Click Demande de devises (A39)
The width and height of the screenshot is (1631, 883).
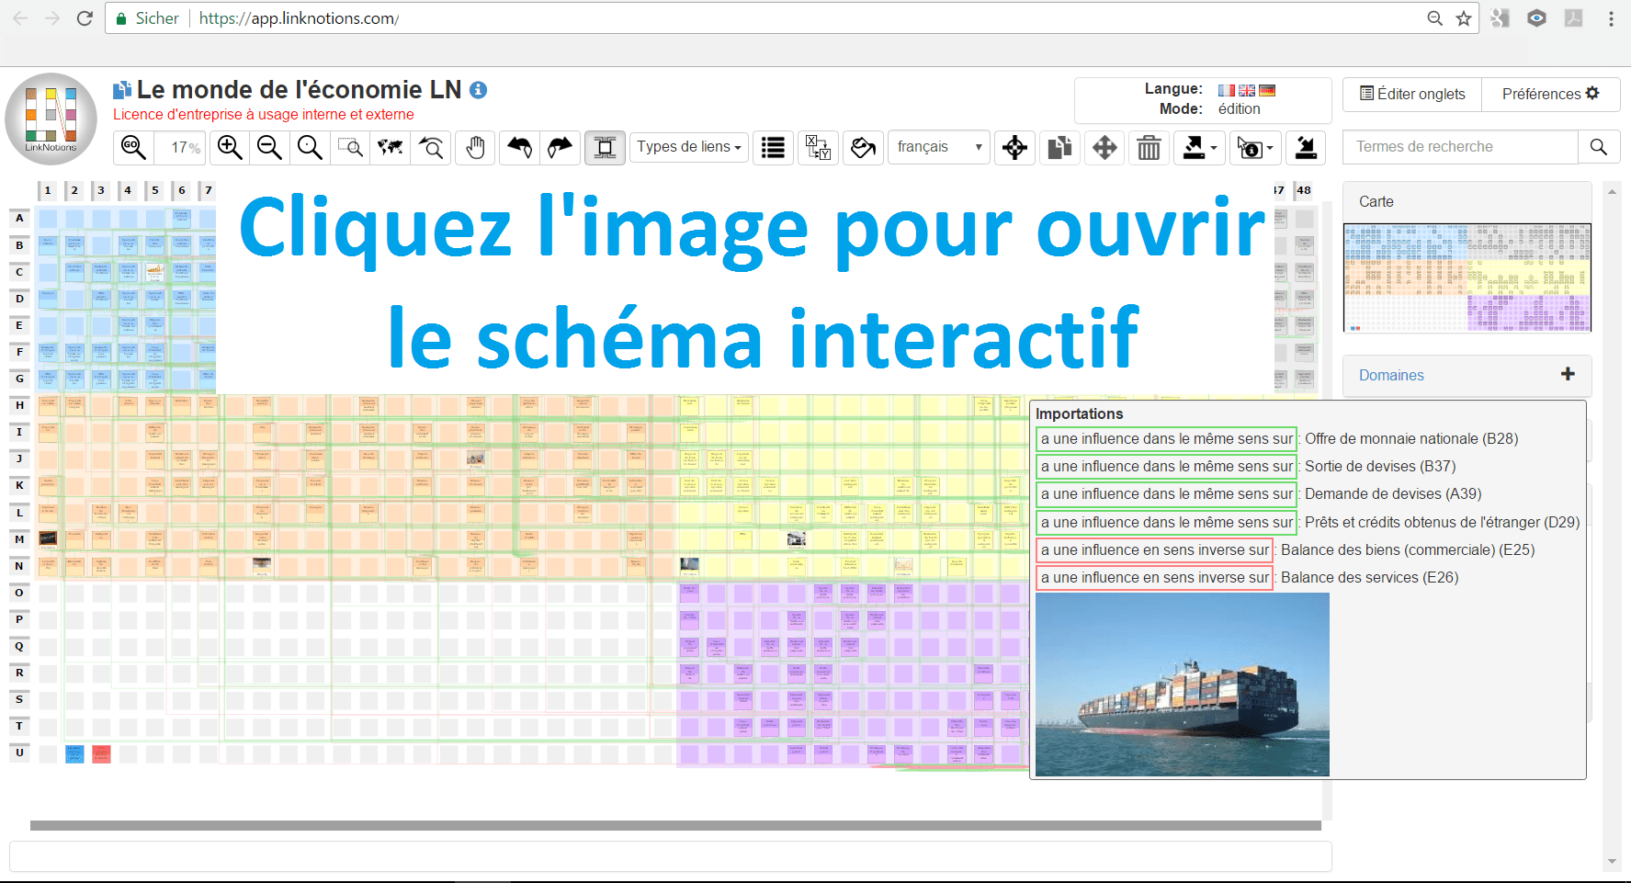coord(1393,494)
